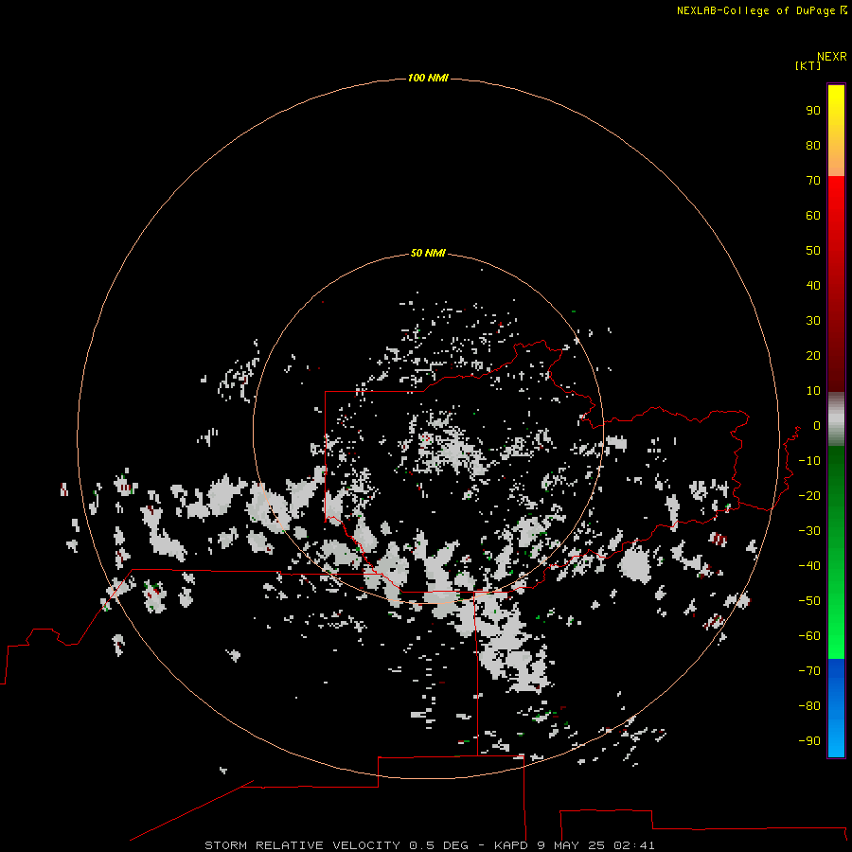The width and height of the screenshot is (852, 852).
Task: Click the 30 value on velocity scale
Action: [813, 321]
